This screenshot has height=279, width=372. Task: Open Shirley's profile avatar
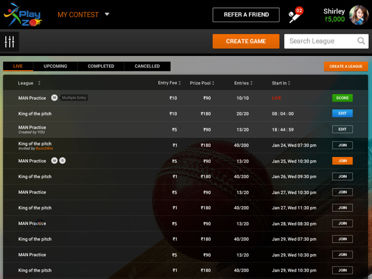click(x=359, y=15)
